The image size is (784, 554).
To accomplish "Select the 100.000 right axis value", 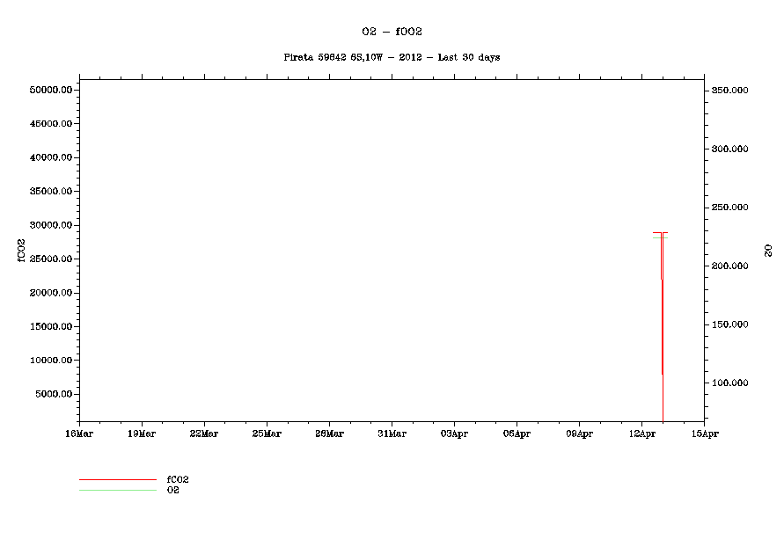I will coord(729,383).
